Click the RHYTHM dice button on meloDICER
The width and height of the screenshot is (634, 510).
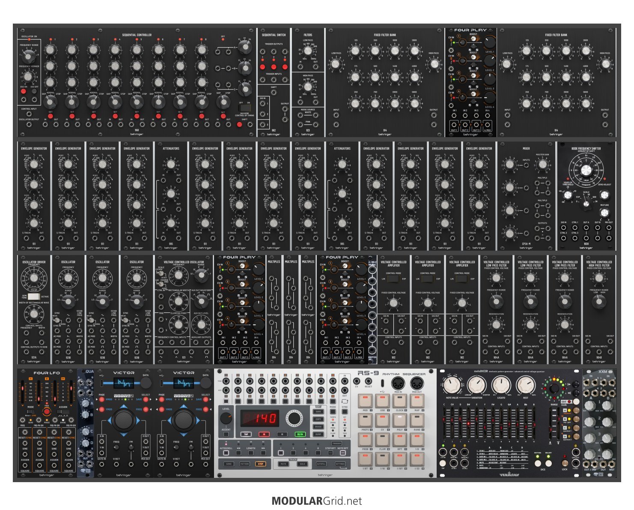[538, 463]
